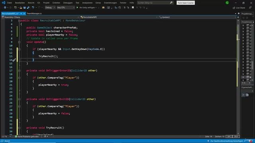The width and height of the screenshot is (255, 143).
Task: Click the quick actions screwdriver icon on line 14
Action: click(x=14, y=60)
